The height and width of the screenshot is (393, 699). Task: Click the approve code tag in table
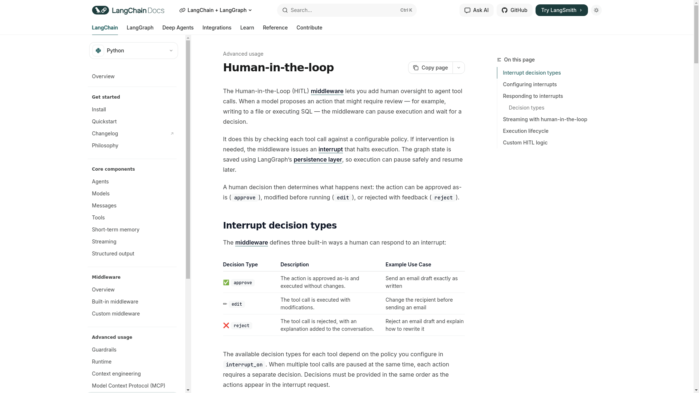[x=243, y=283]
